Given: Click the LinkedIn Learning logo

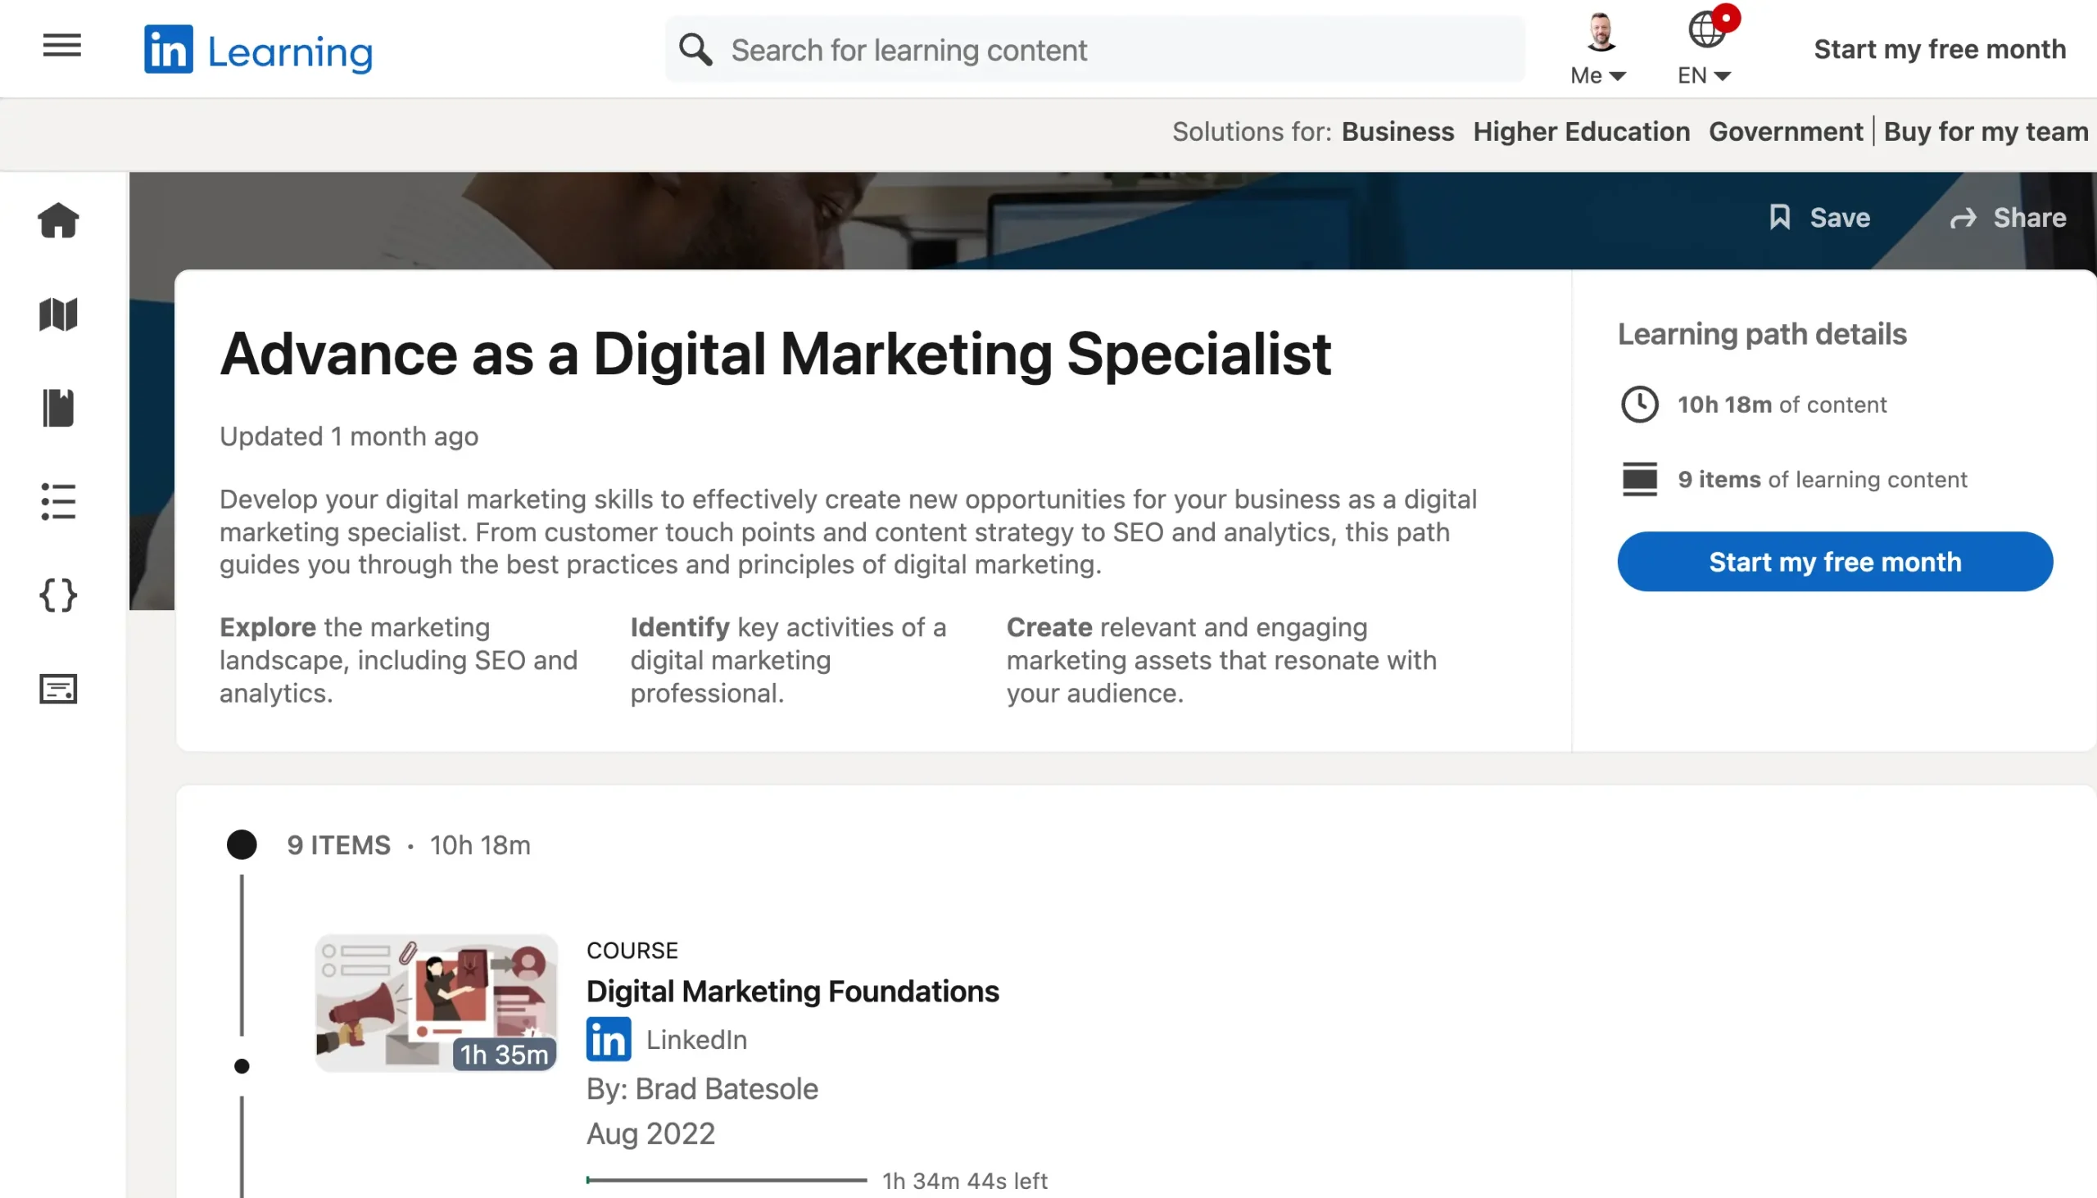Looking at the screenshot, I should pos(257,50).
